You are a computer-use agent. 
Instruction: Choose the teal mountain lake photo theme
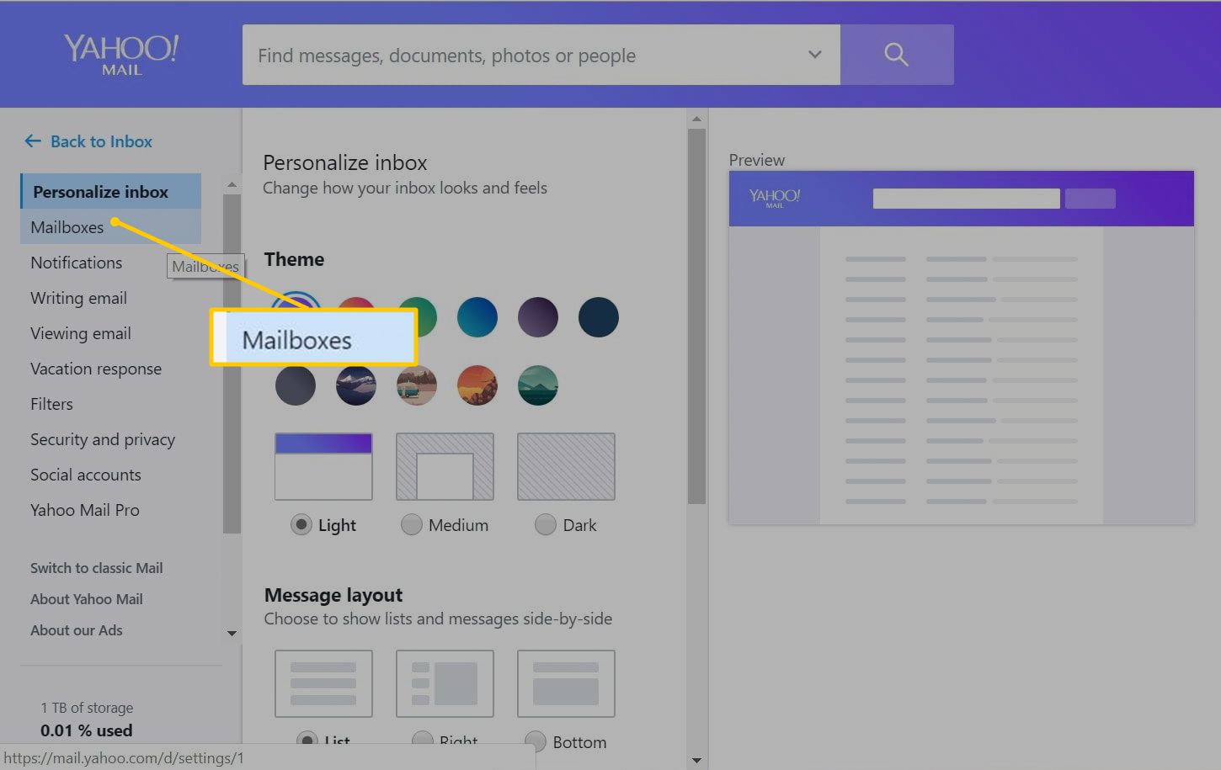pyautogui.click(x=538, y=385)
